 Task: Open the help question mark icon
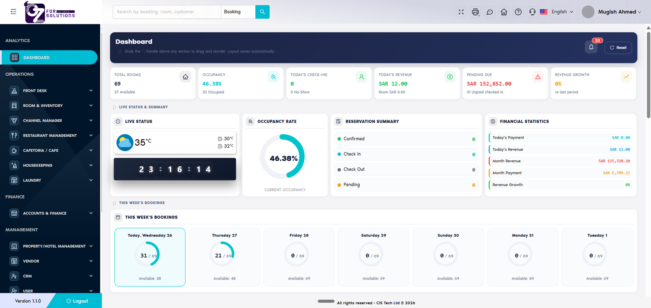(x=518, y=12)
